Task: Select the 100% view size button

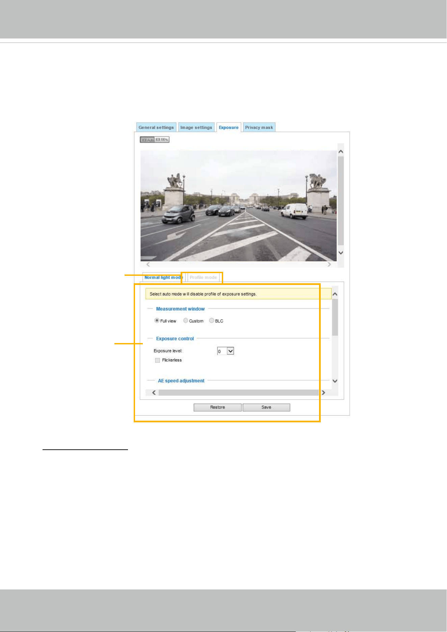Action: pyautogui.click(x=162, y=140)
